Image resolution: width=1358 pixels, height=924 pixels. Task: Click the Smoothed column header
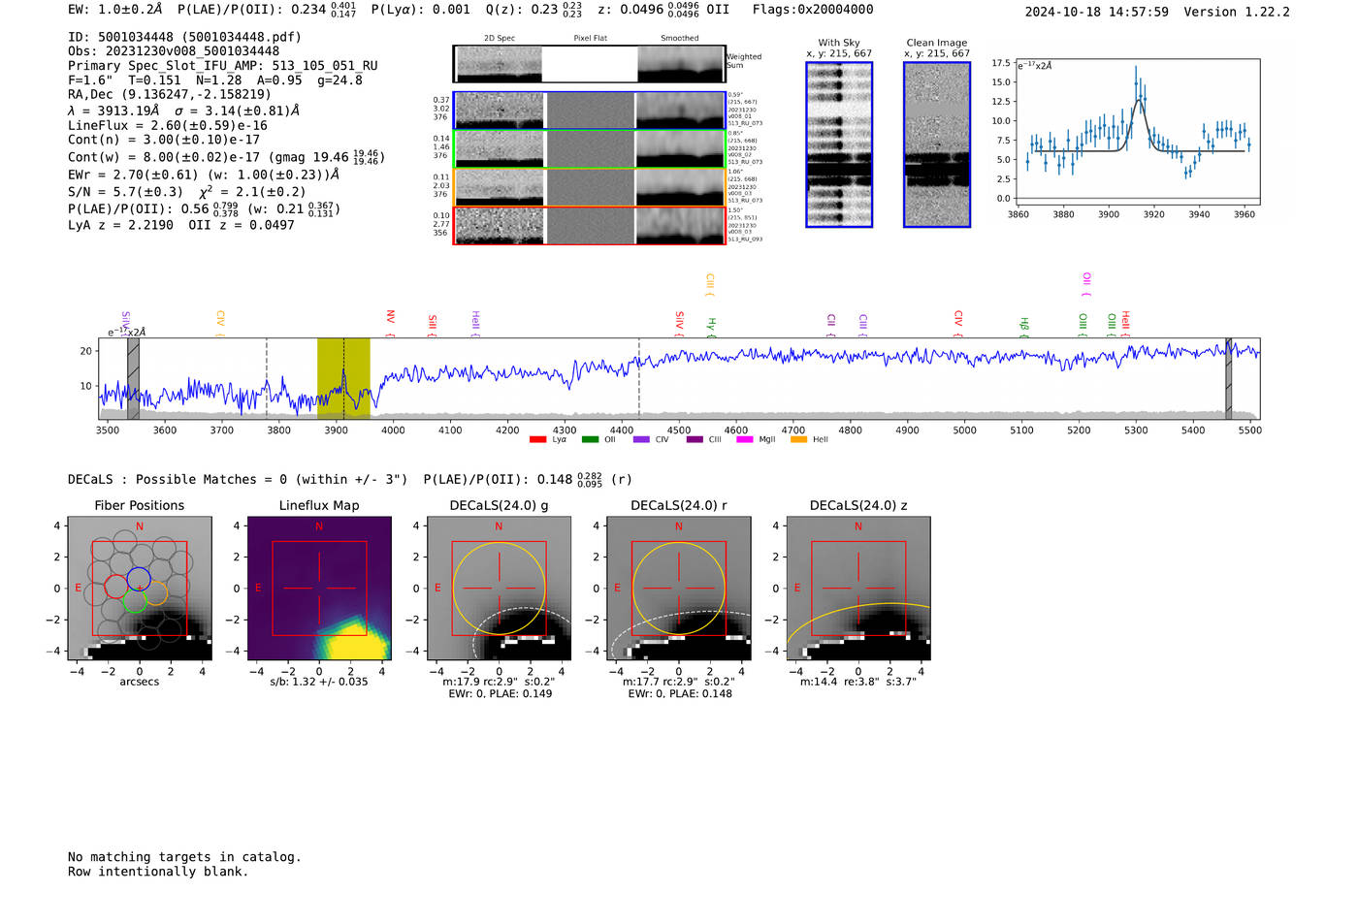coord(679,38)
